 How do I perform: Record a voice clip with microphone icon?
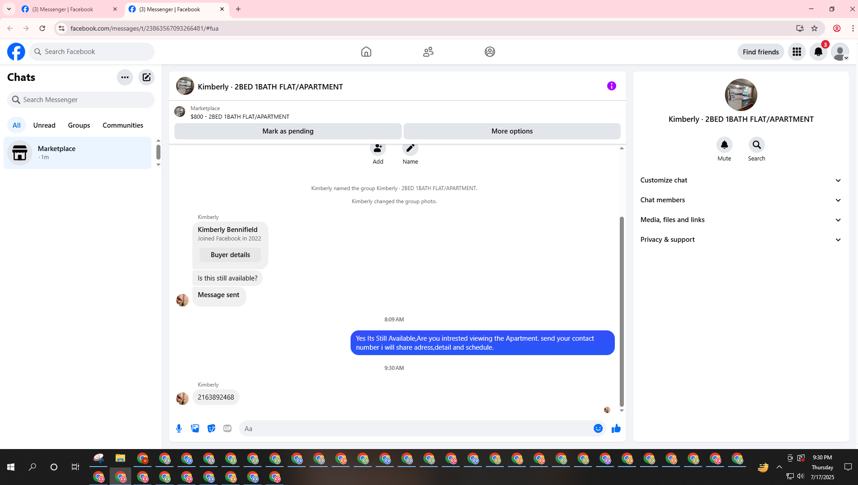(179, 428)
